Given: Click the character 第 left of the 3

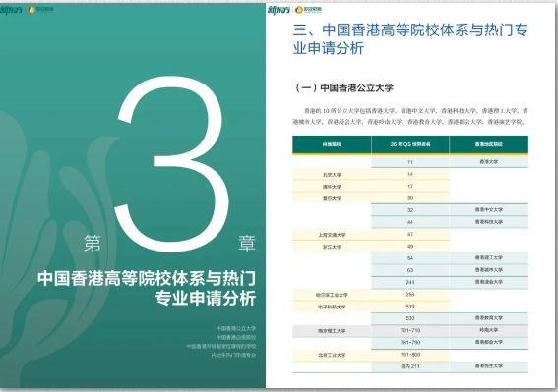Looking at the screenshot, I should [93, 243].
